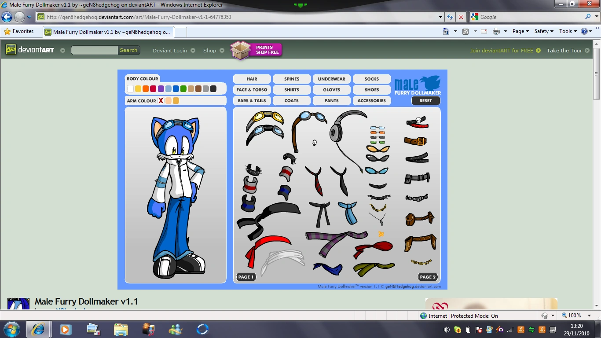Click the volume speaker tray icon
This screenshot has height=338, width=601.
[x=447, y=330]
